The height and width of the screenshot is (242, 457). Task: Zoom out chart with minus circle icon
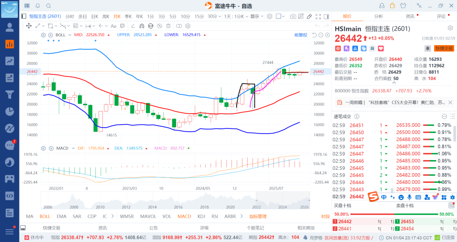[321, 35]
